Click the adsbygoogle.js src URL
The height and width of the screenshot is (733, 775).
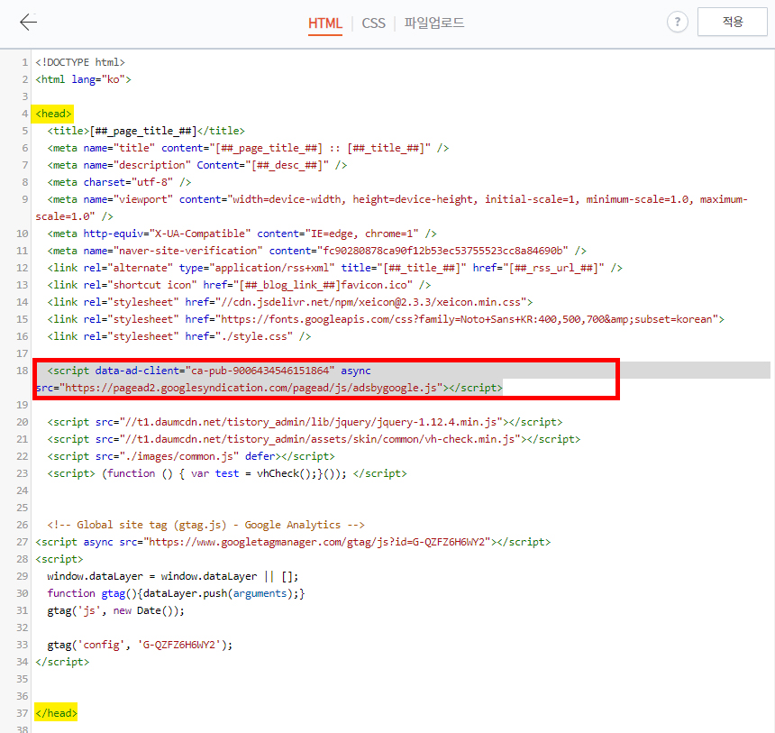[251, 388]
